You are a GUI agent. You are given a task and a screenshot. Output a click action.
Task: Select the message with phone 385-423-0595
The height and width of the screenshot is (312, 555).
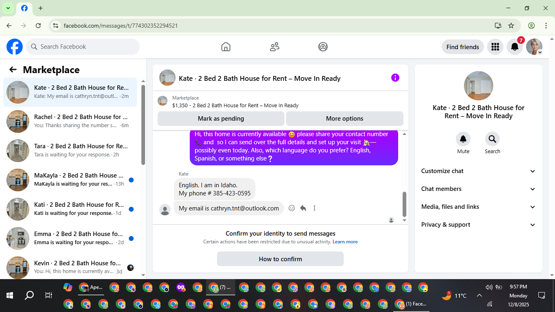click(215, 189)
